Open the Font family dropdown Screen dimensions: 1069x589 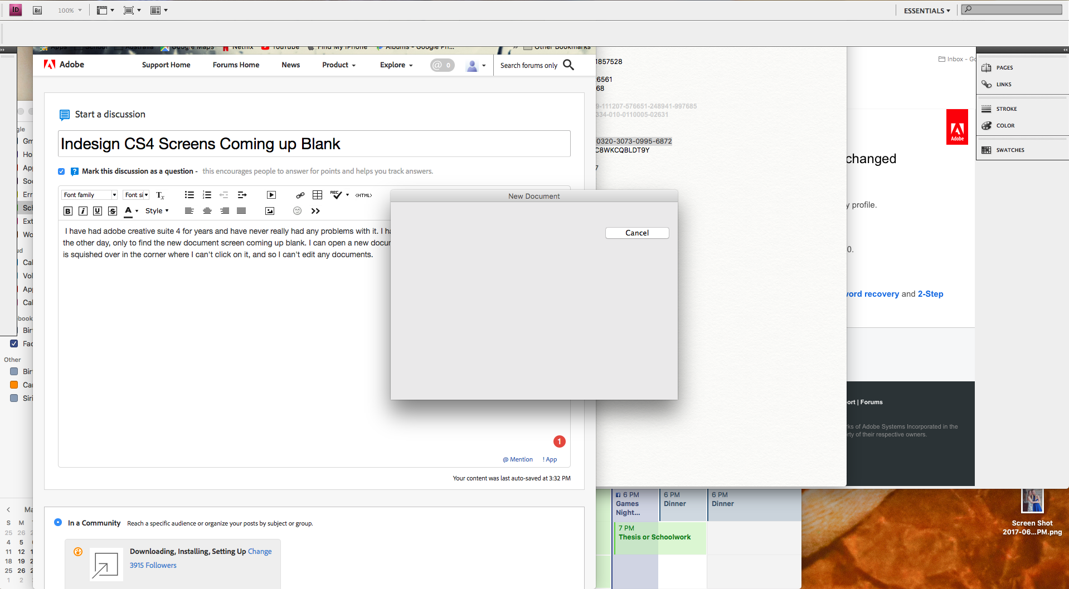pyautogui.click(x=89, y=195)
